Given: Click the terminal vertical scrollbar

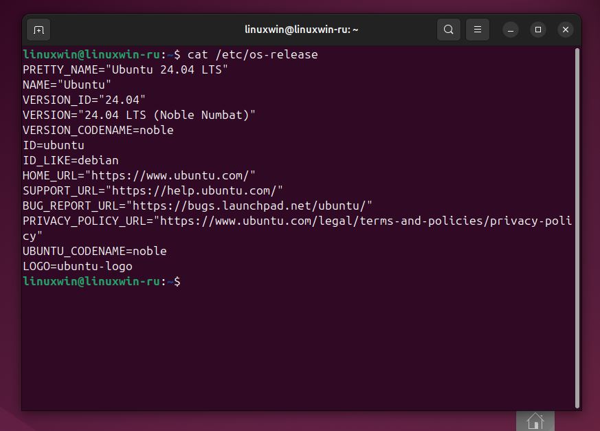Looking at the screenshot, I should point(577,228).
